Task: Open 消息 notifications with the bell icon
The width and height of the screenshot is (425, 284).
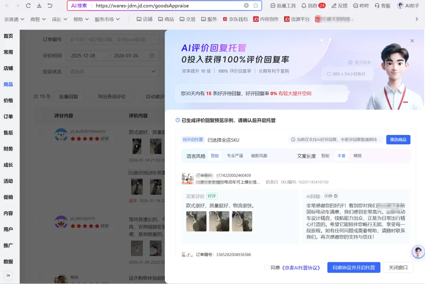Action: 313,6
